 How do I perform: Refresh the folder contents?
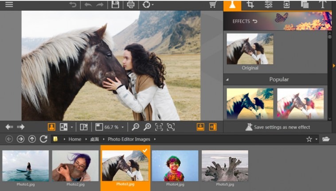click(43, 139)
